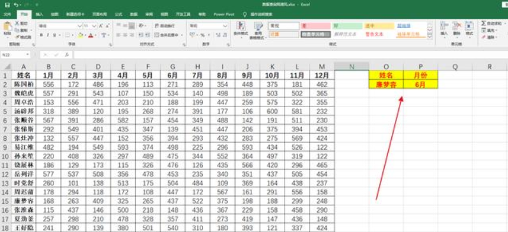This screenshot has width=508, height=232.
Task: Open the font size dropdown
Action: (x=94, y=25)
